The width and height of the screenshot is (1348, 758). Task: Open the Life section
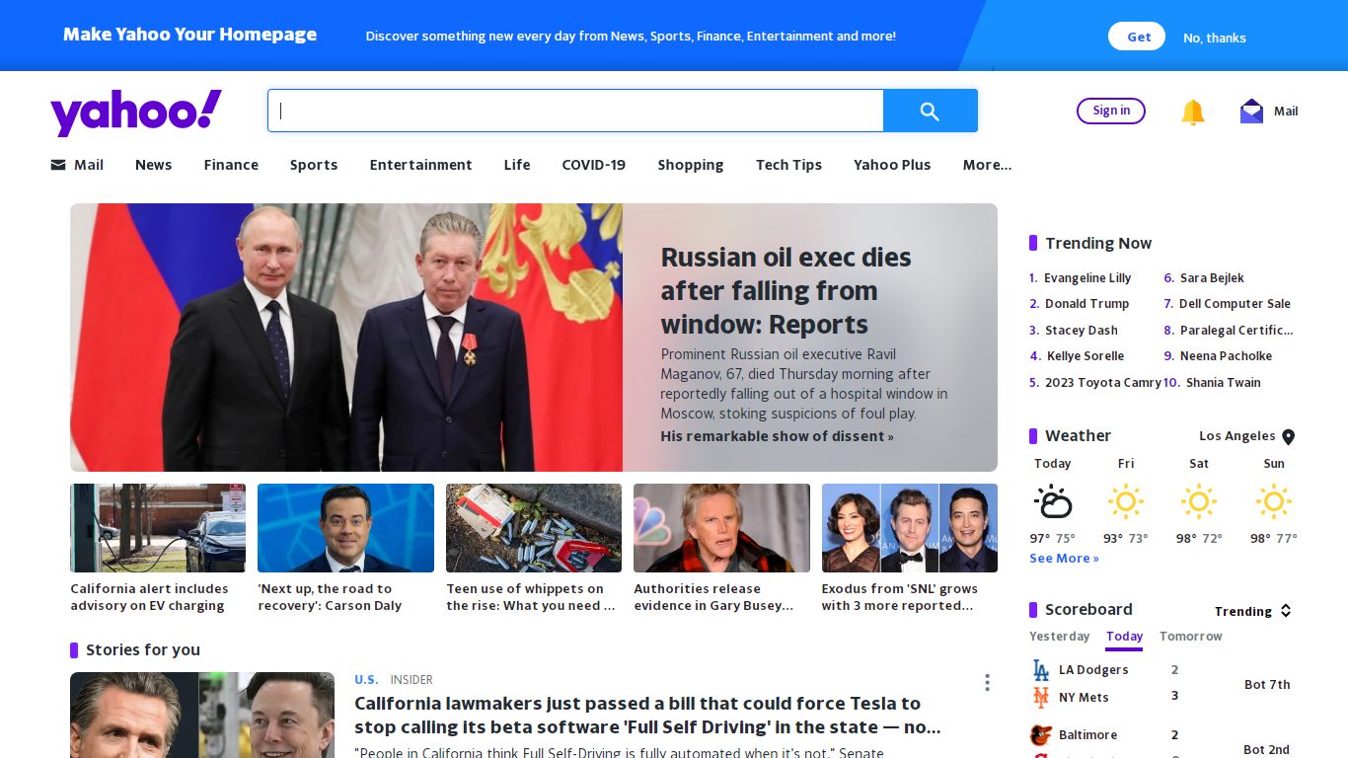click(517, 165)
